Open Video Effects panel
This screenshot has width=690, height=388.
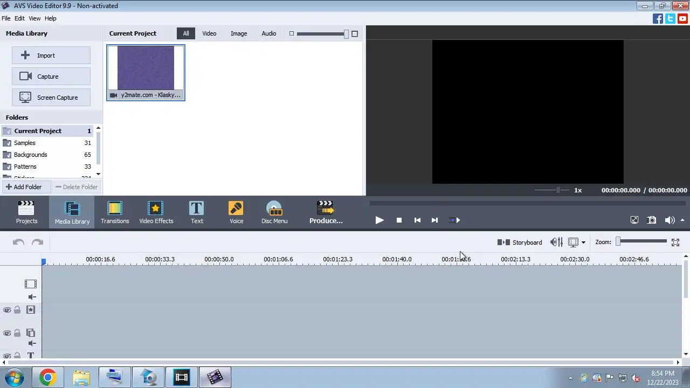[x=156, y=212]
